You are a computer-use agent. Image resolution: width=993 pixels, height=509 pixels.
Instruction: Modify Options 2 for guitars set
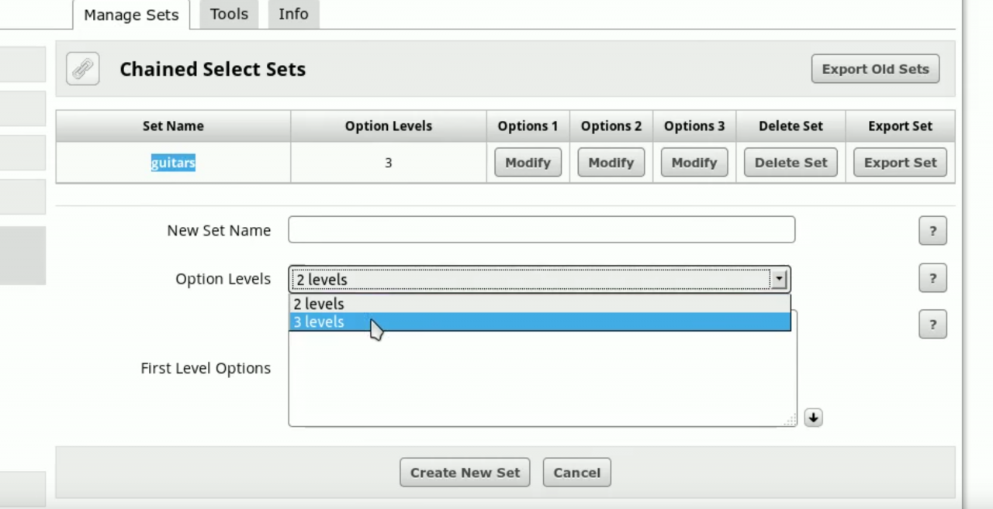(611, 163)
